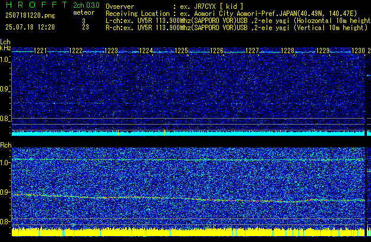Click the R-ch receiver description line
The height and width of the screenshot is (242, 371).
point(237,28)
